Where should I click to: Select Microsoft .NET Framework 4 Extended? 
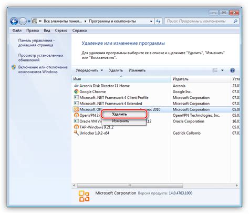point(156,104)
